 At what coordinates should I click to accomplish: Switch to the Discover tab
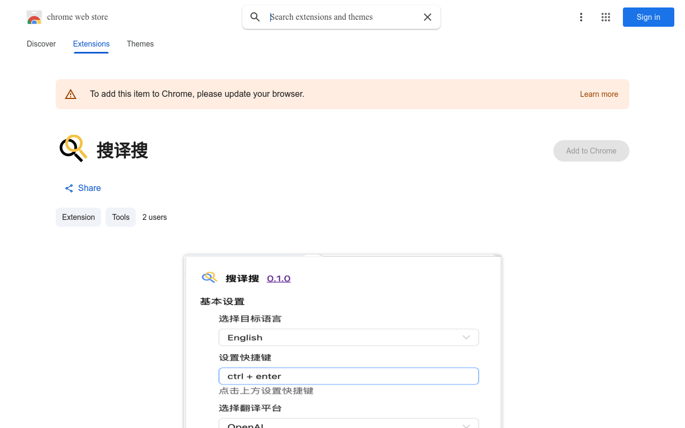click(41, 44)
